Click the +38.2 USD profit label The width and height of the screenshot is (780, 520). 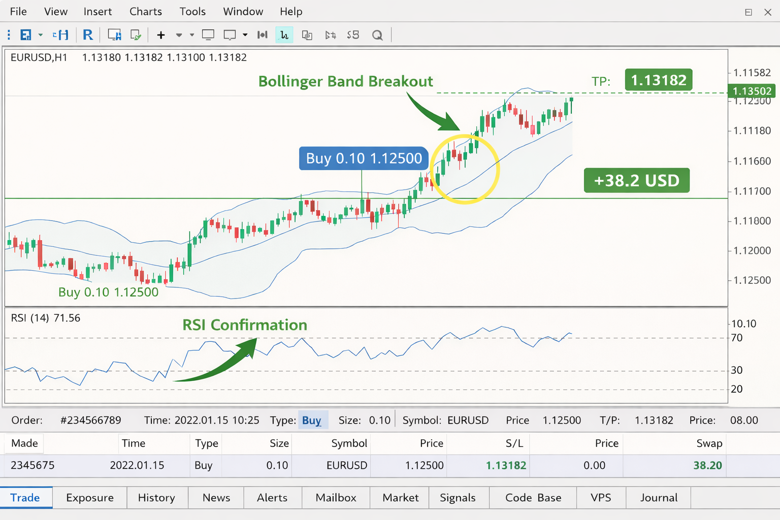tap(637, 180)
